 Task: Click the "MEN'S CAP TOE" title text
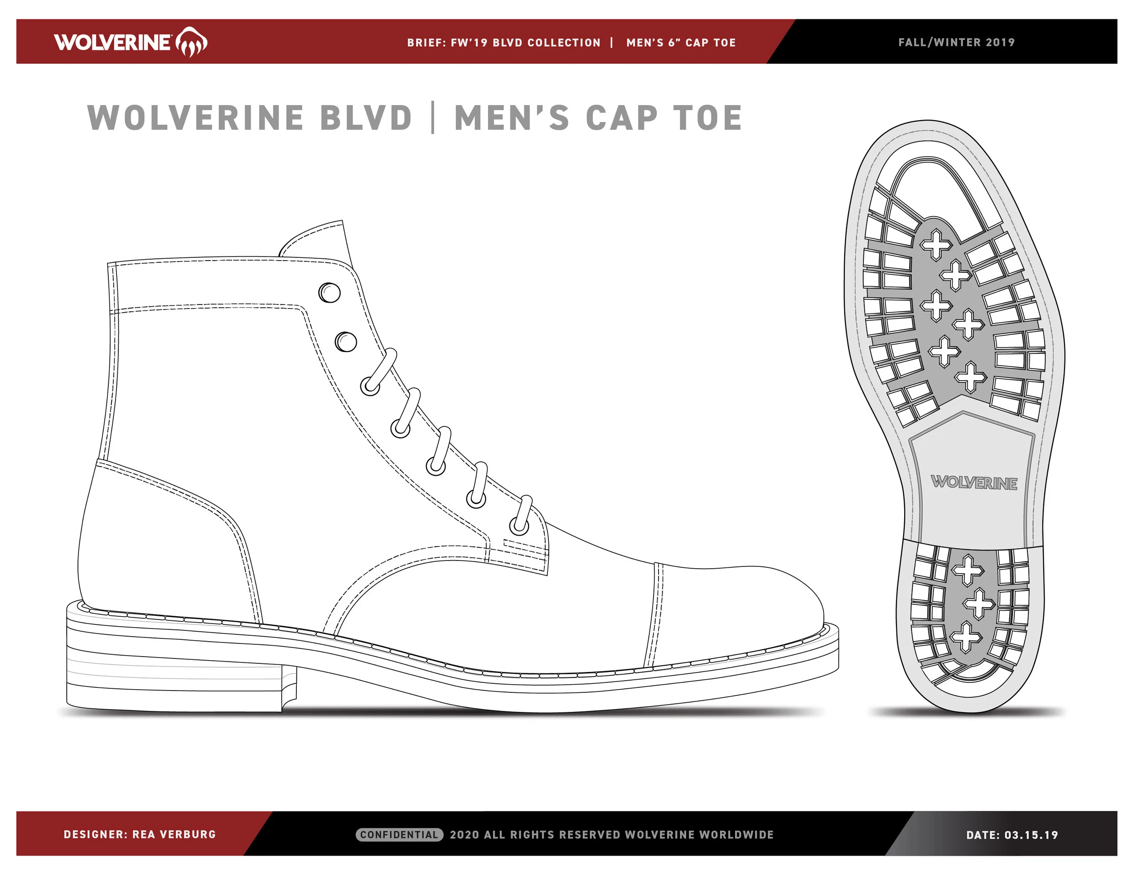point(598,118)
